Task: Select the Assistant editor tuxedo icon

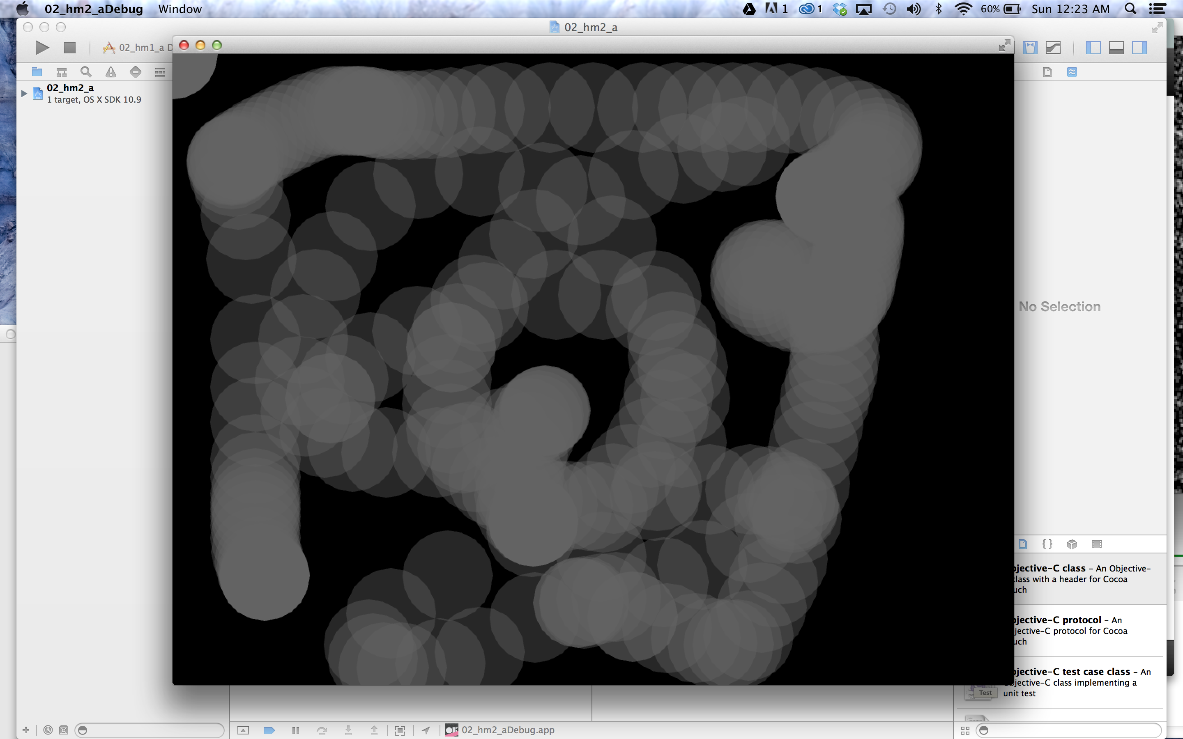Action: point(1030,47)
